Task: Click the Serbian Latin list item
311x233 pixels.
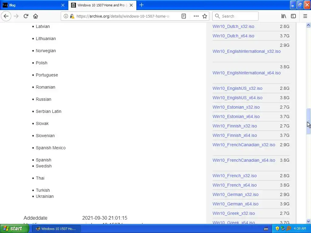Action: (x=48, y=111)
